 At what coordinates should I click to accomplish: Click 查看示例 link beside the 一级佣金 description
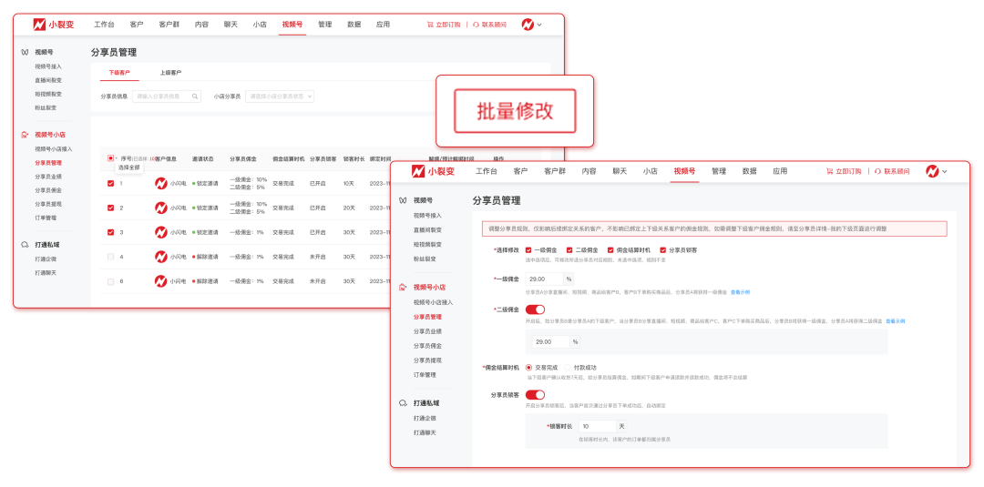[x=740, y=292]
